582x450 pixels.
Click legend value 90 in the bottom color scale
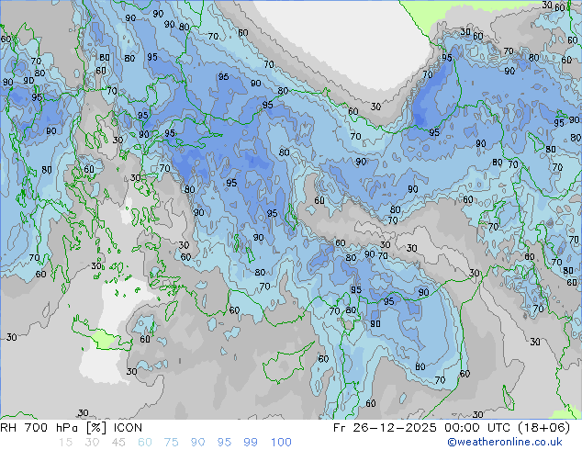coord(197,443)
